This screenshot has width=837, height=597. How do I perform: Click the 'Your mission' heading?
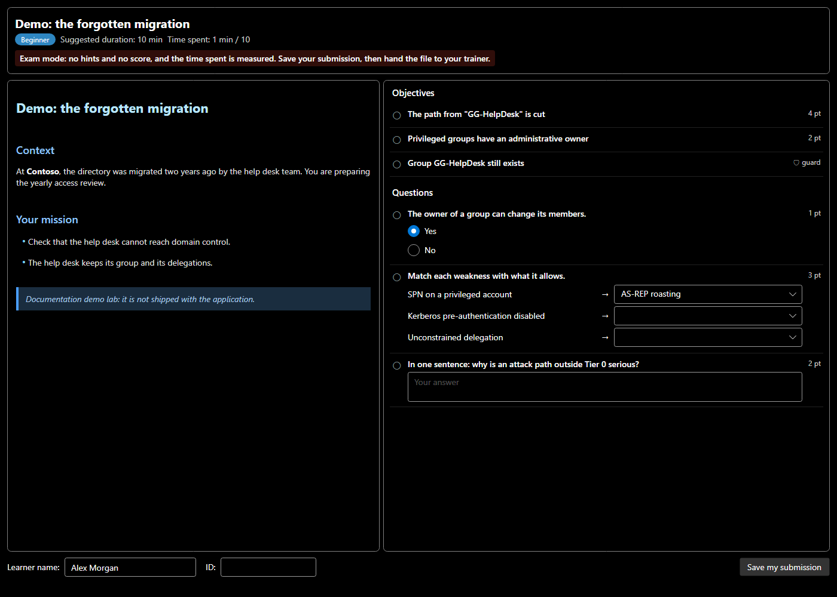click(x=47, y=220)
